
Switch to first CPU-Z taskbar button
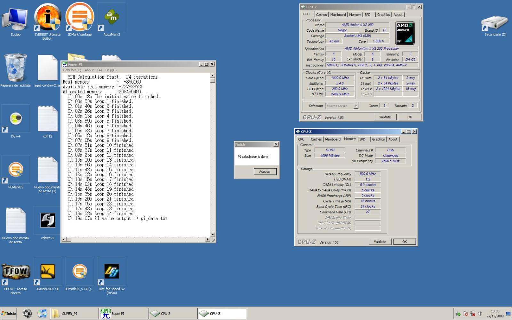pos(173,313)
